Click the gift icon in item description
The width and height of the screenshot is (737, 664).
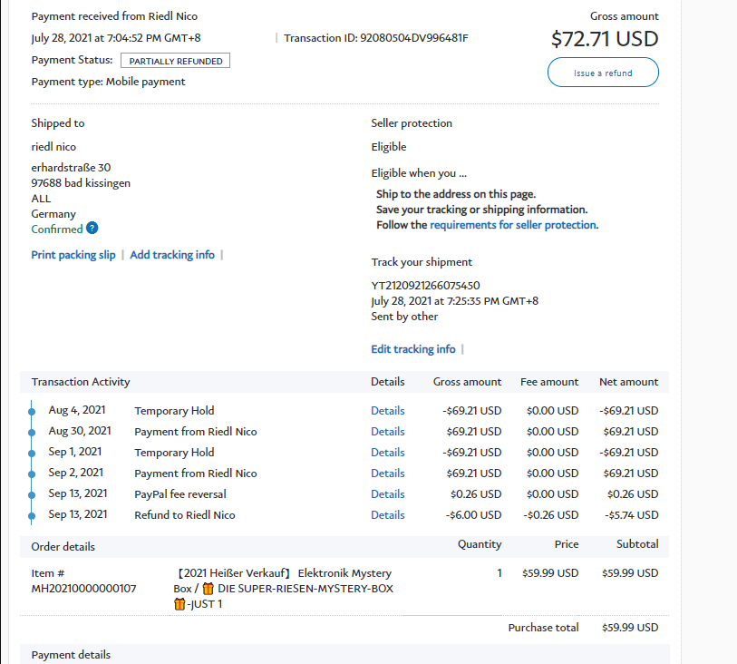[x=208, y=589]
